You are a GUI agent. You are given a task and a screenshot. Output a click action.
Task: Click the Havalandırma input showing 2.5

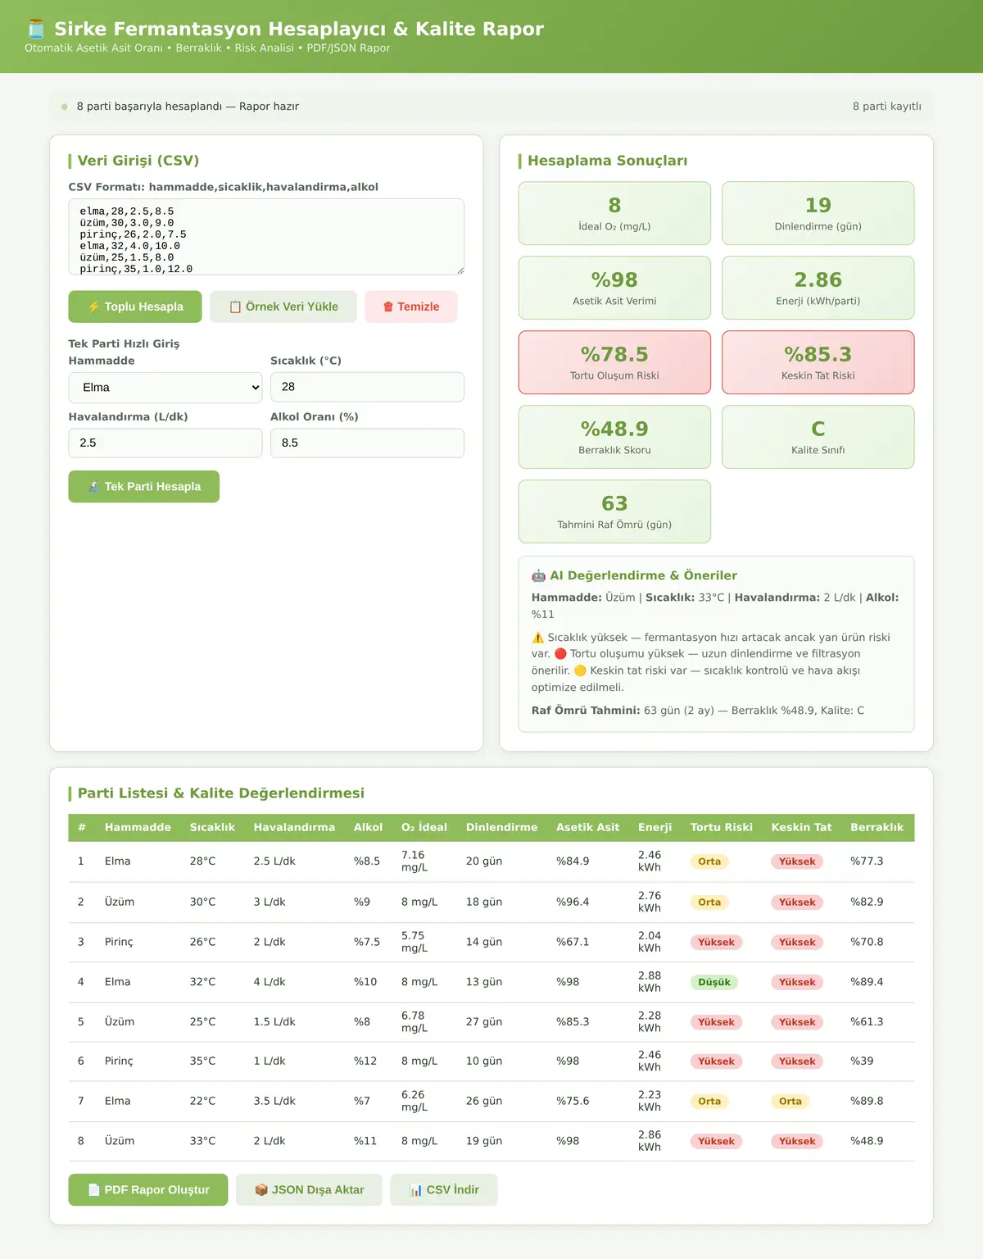(x=165, y=443)
